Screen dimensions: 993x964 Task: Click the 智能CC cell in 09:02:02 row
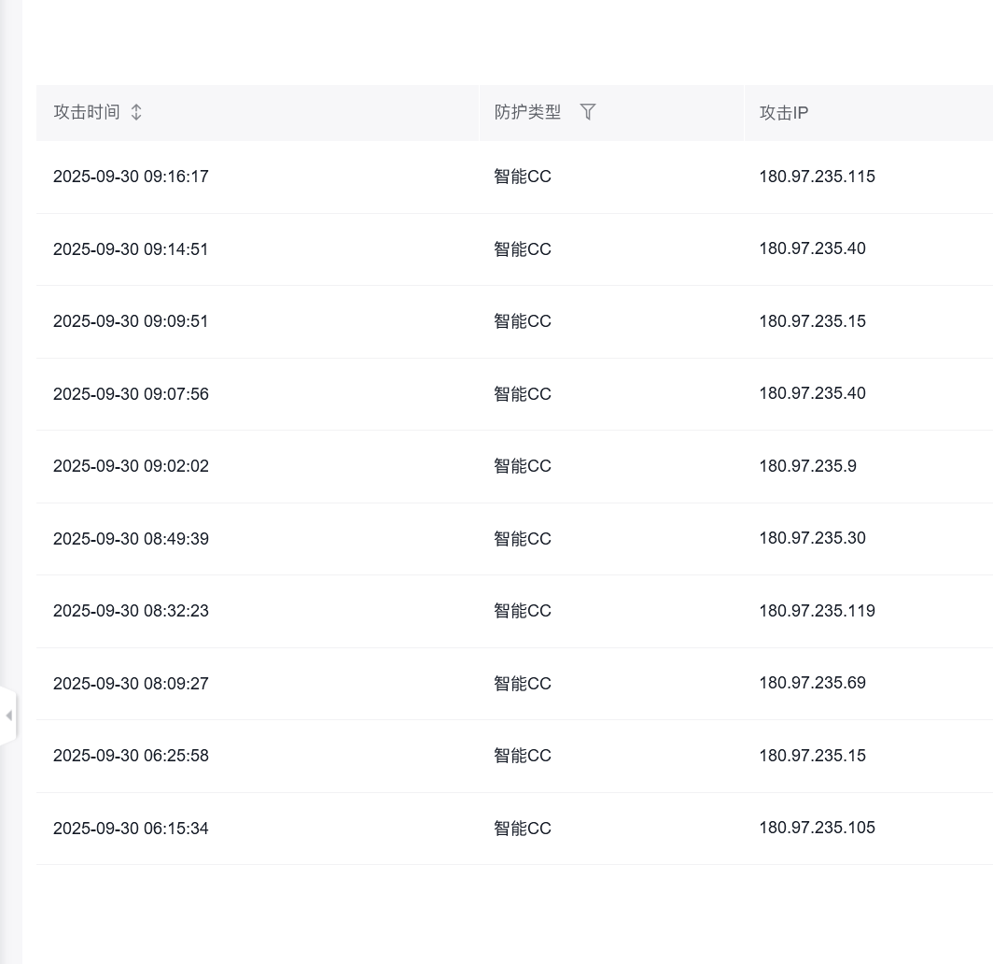523,466
